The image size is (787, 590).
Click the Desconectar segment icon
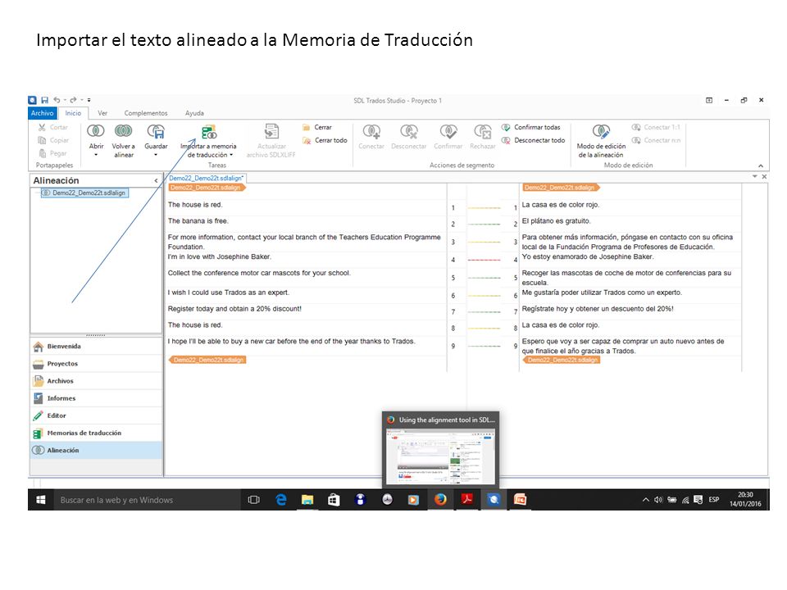coord(408,132)
